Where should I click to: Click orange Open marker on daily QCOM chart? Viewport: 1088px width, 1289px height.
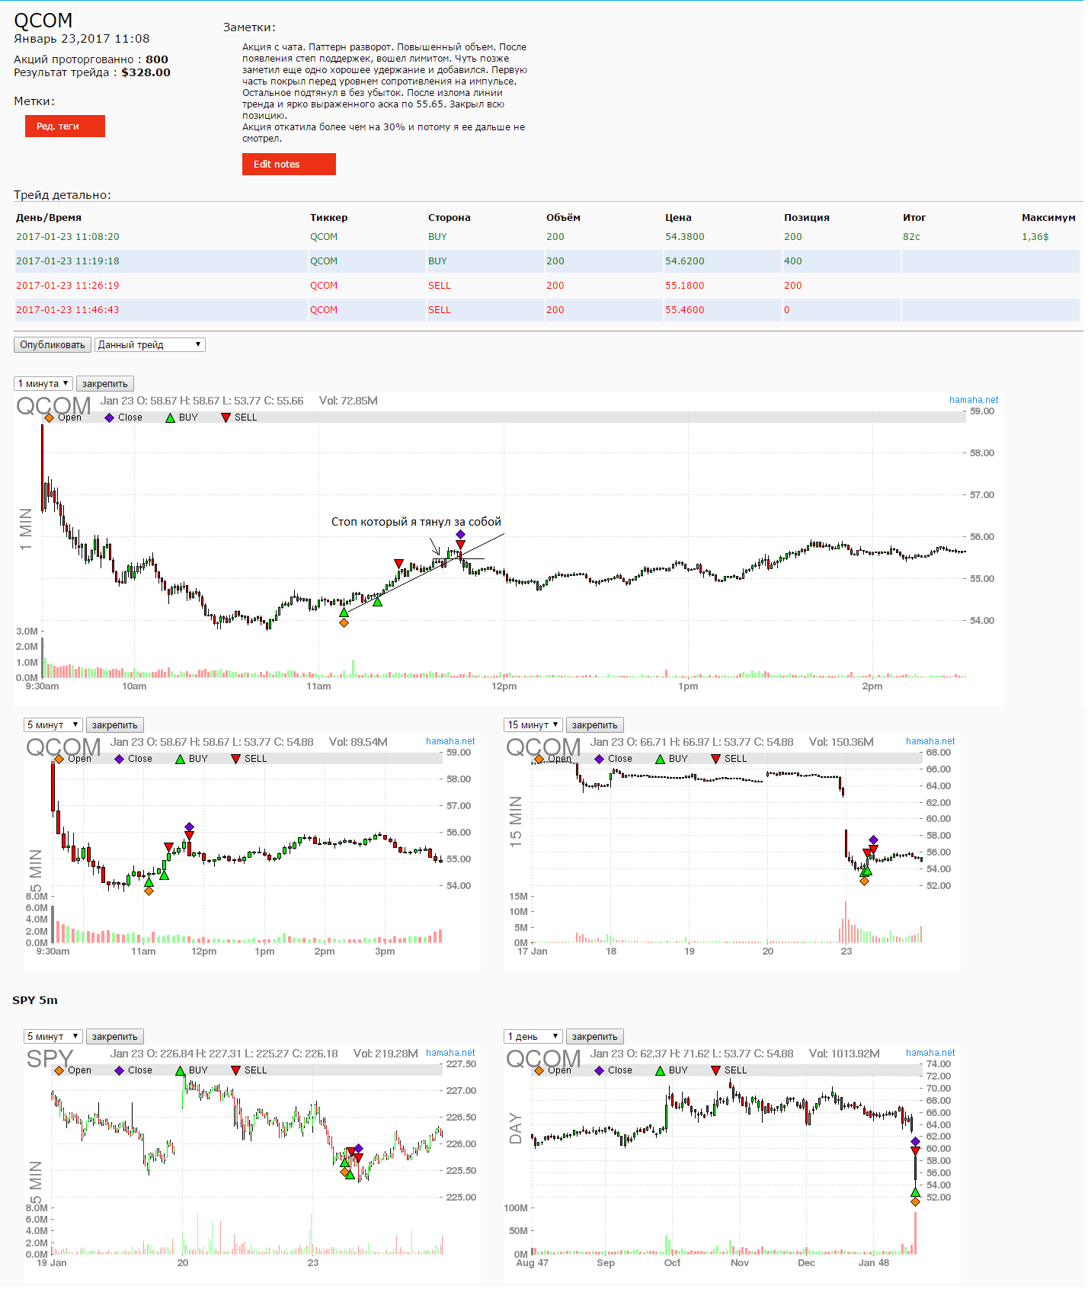pyautogui.click(x=915, y=1201)
